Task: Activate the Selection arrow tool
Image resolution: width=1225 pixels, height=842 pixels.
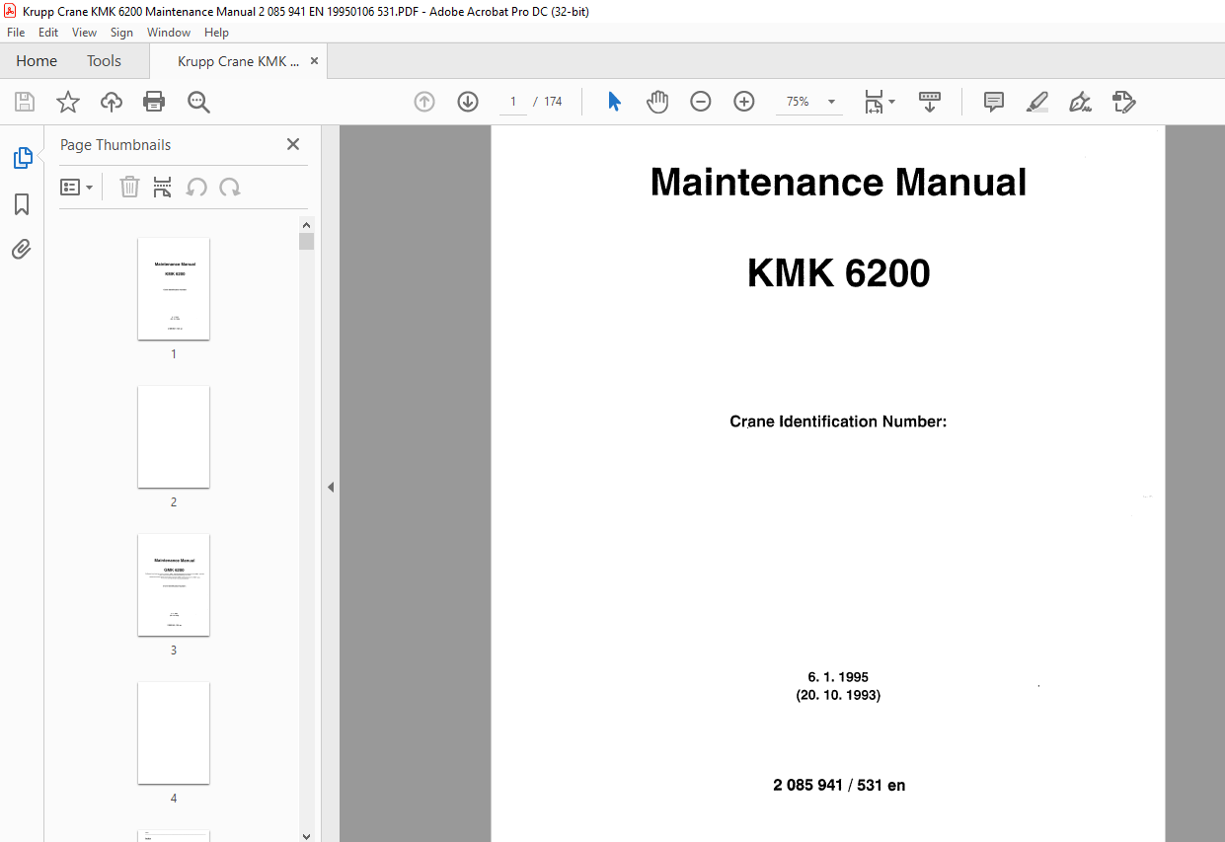Action: (x=614, y=102)
